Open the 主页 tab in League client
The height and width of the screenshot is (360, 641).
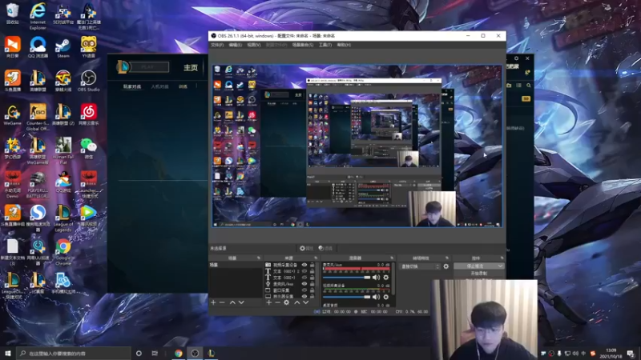[191, 67]
